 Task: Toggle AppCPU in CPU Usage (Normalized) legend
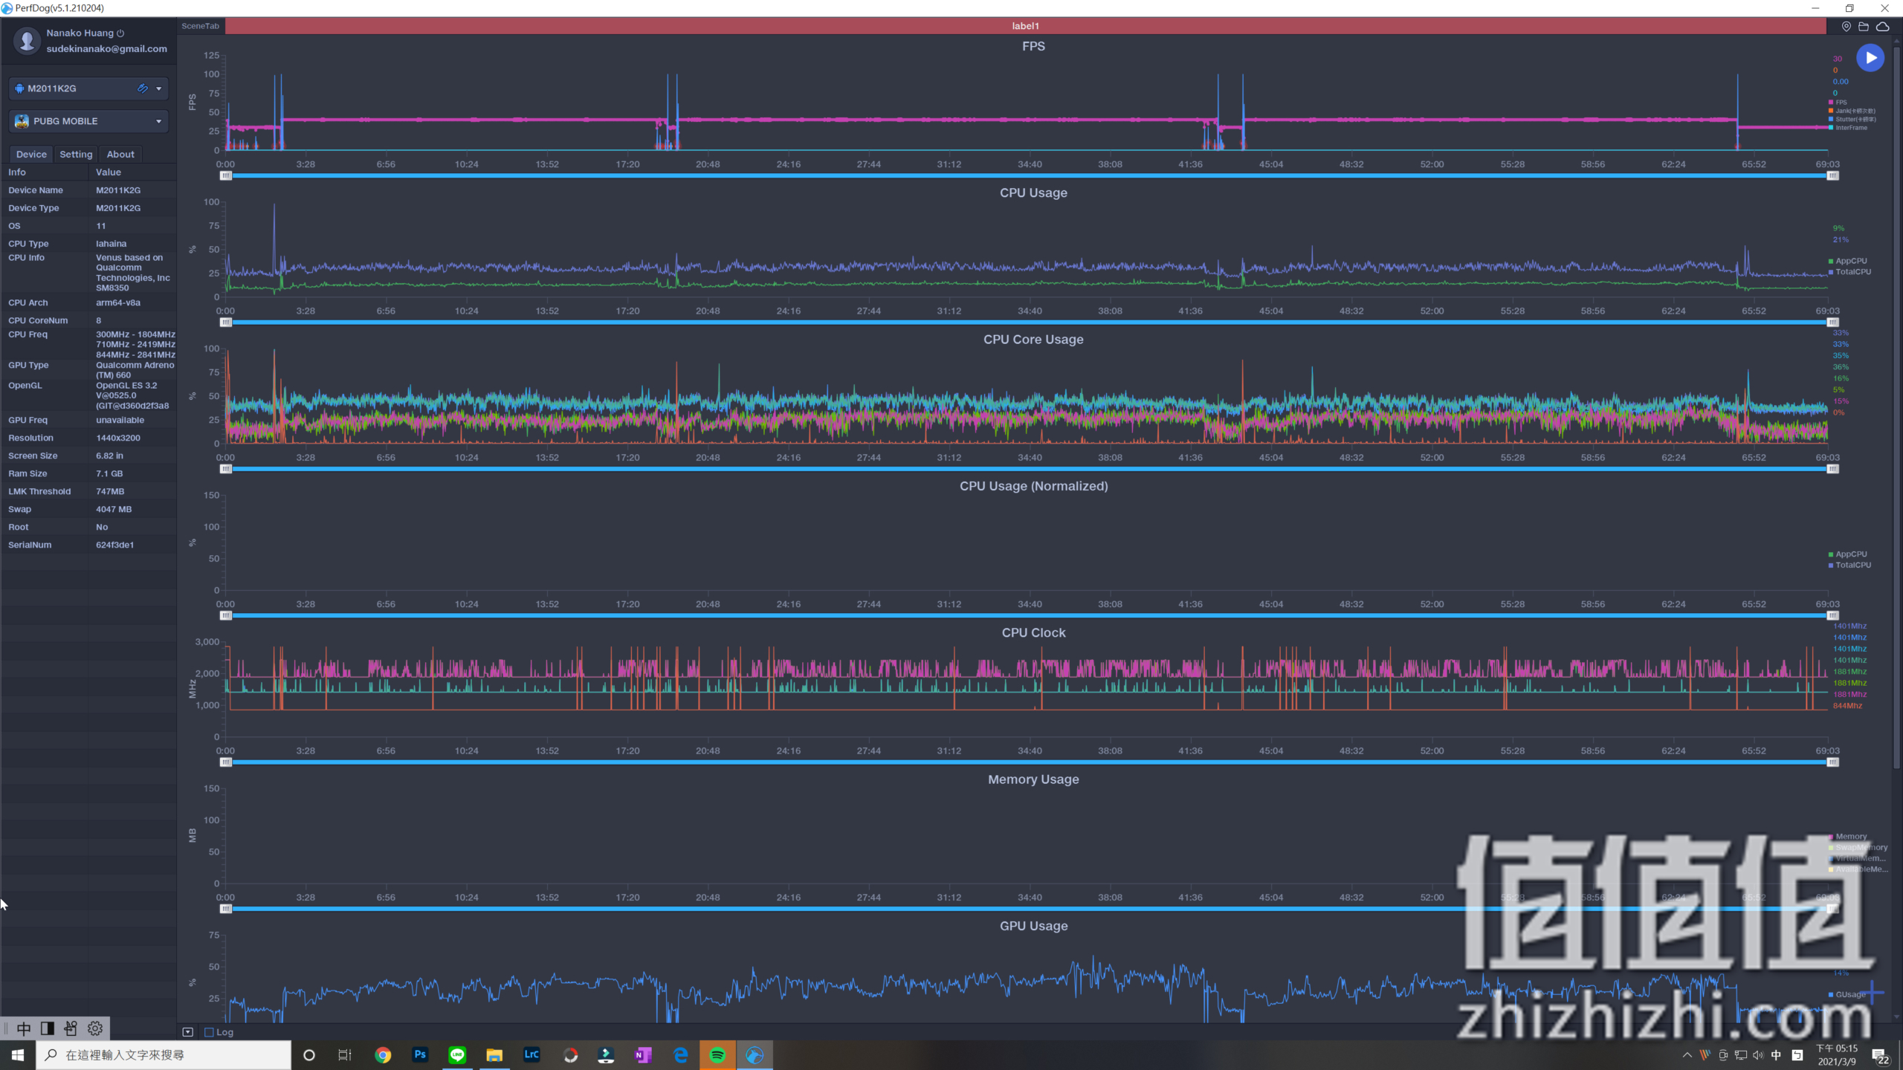1847,554
